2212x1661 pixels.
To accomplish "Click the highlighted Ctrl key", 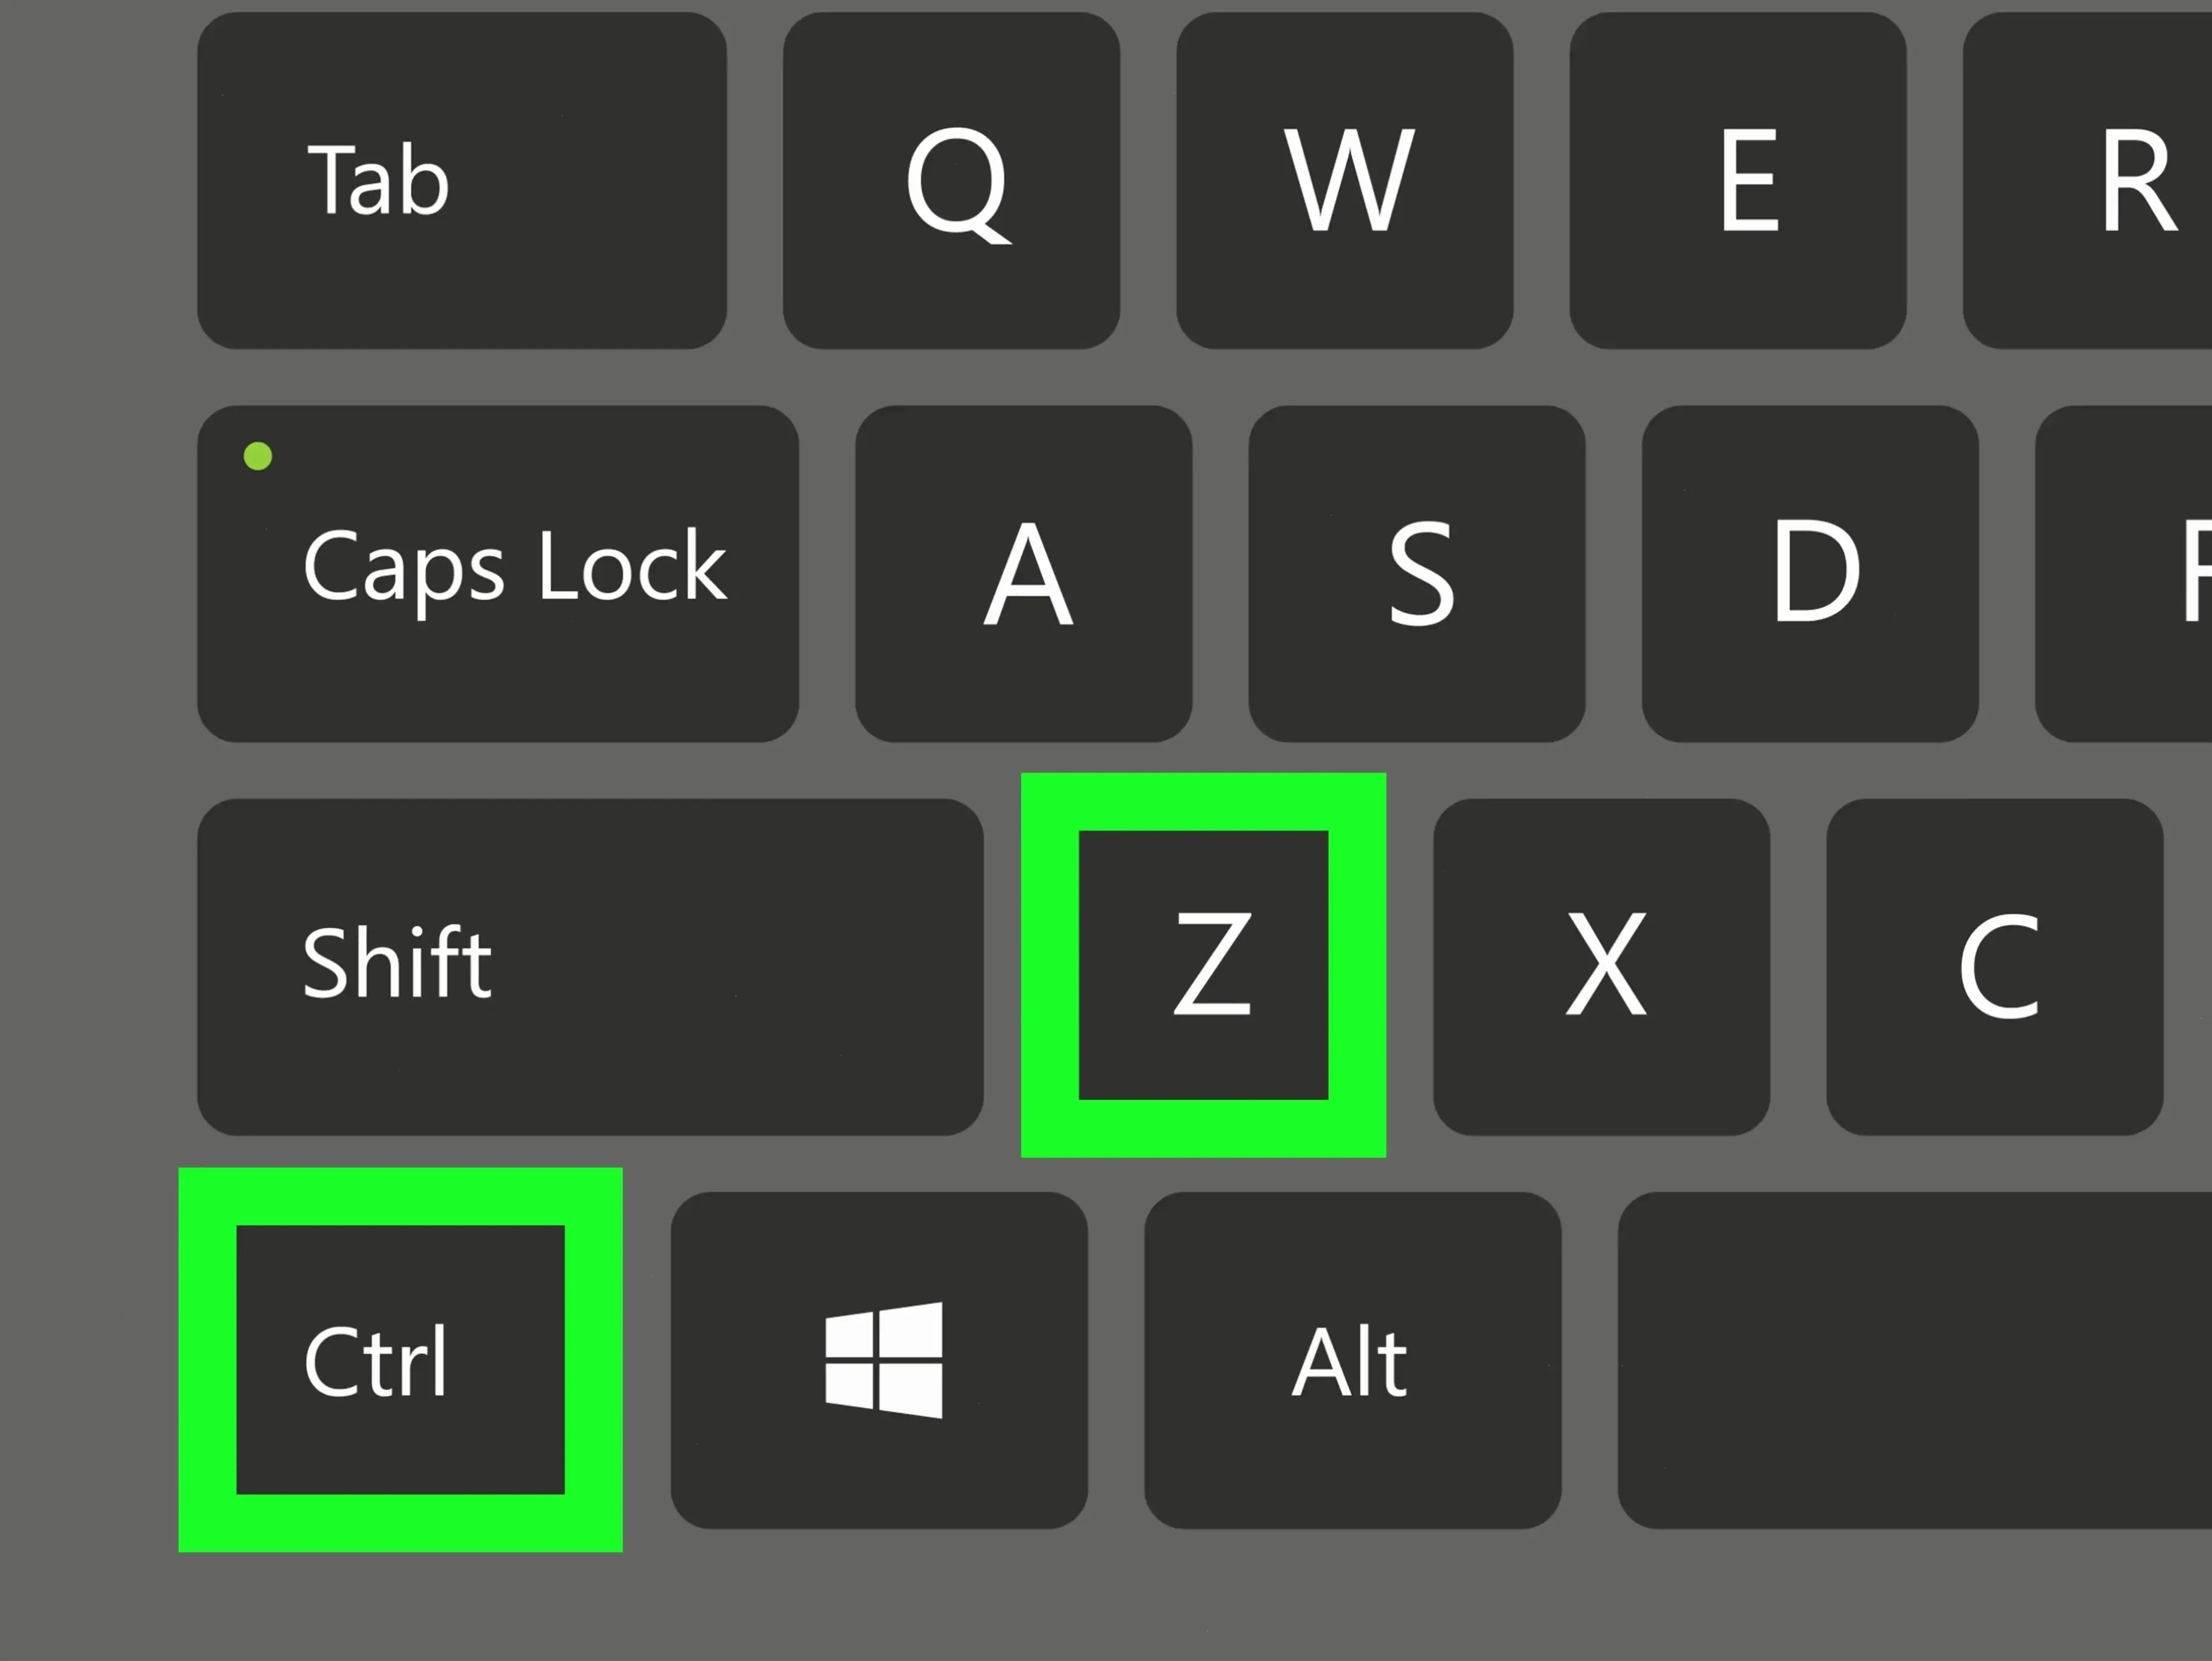I will pos(400,1360).
